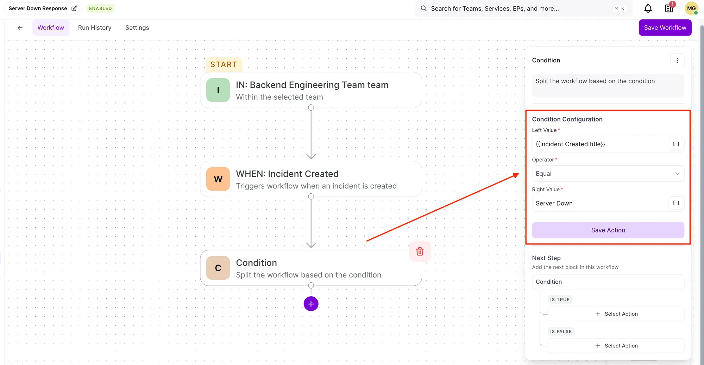Viewport: 704px width, 365px height.
Task: Open the Settings tab
Action: point(137,27)
